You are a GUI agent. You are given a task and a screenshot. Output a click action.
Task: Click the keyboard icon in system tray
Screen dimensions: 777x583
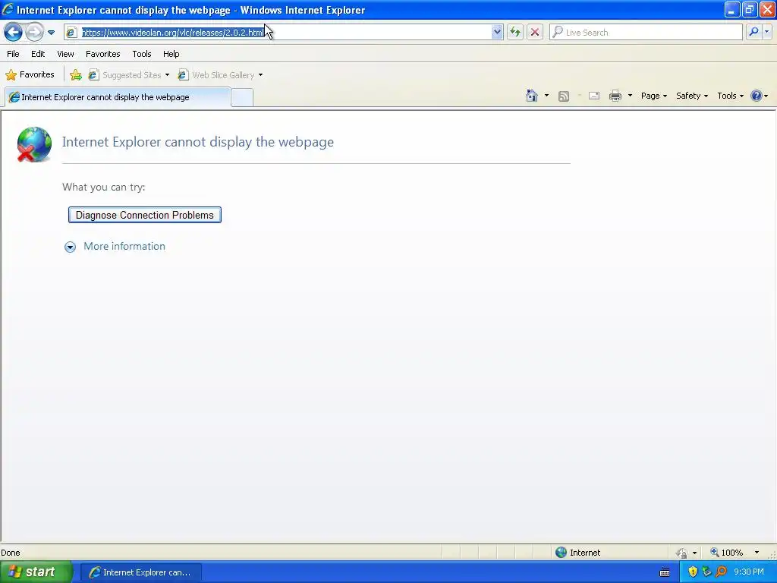[665, 572]
